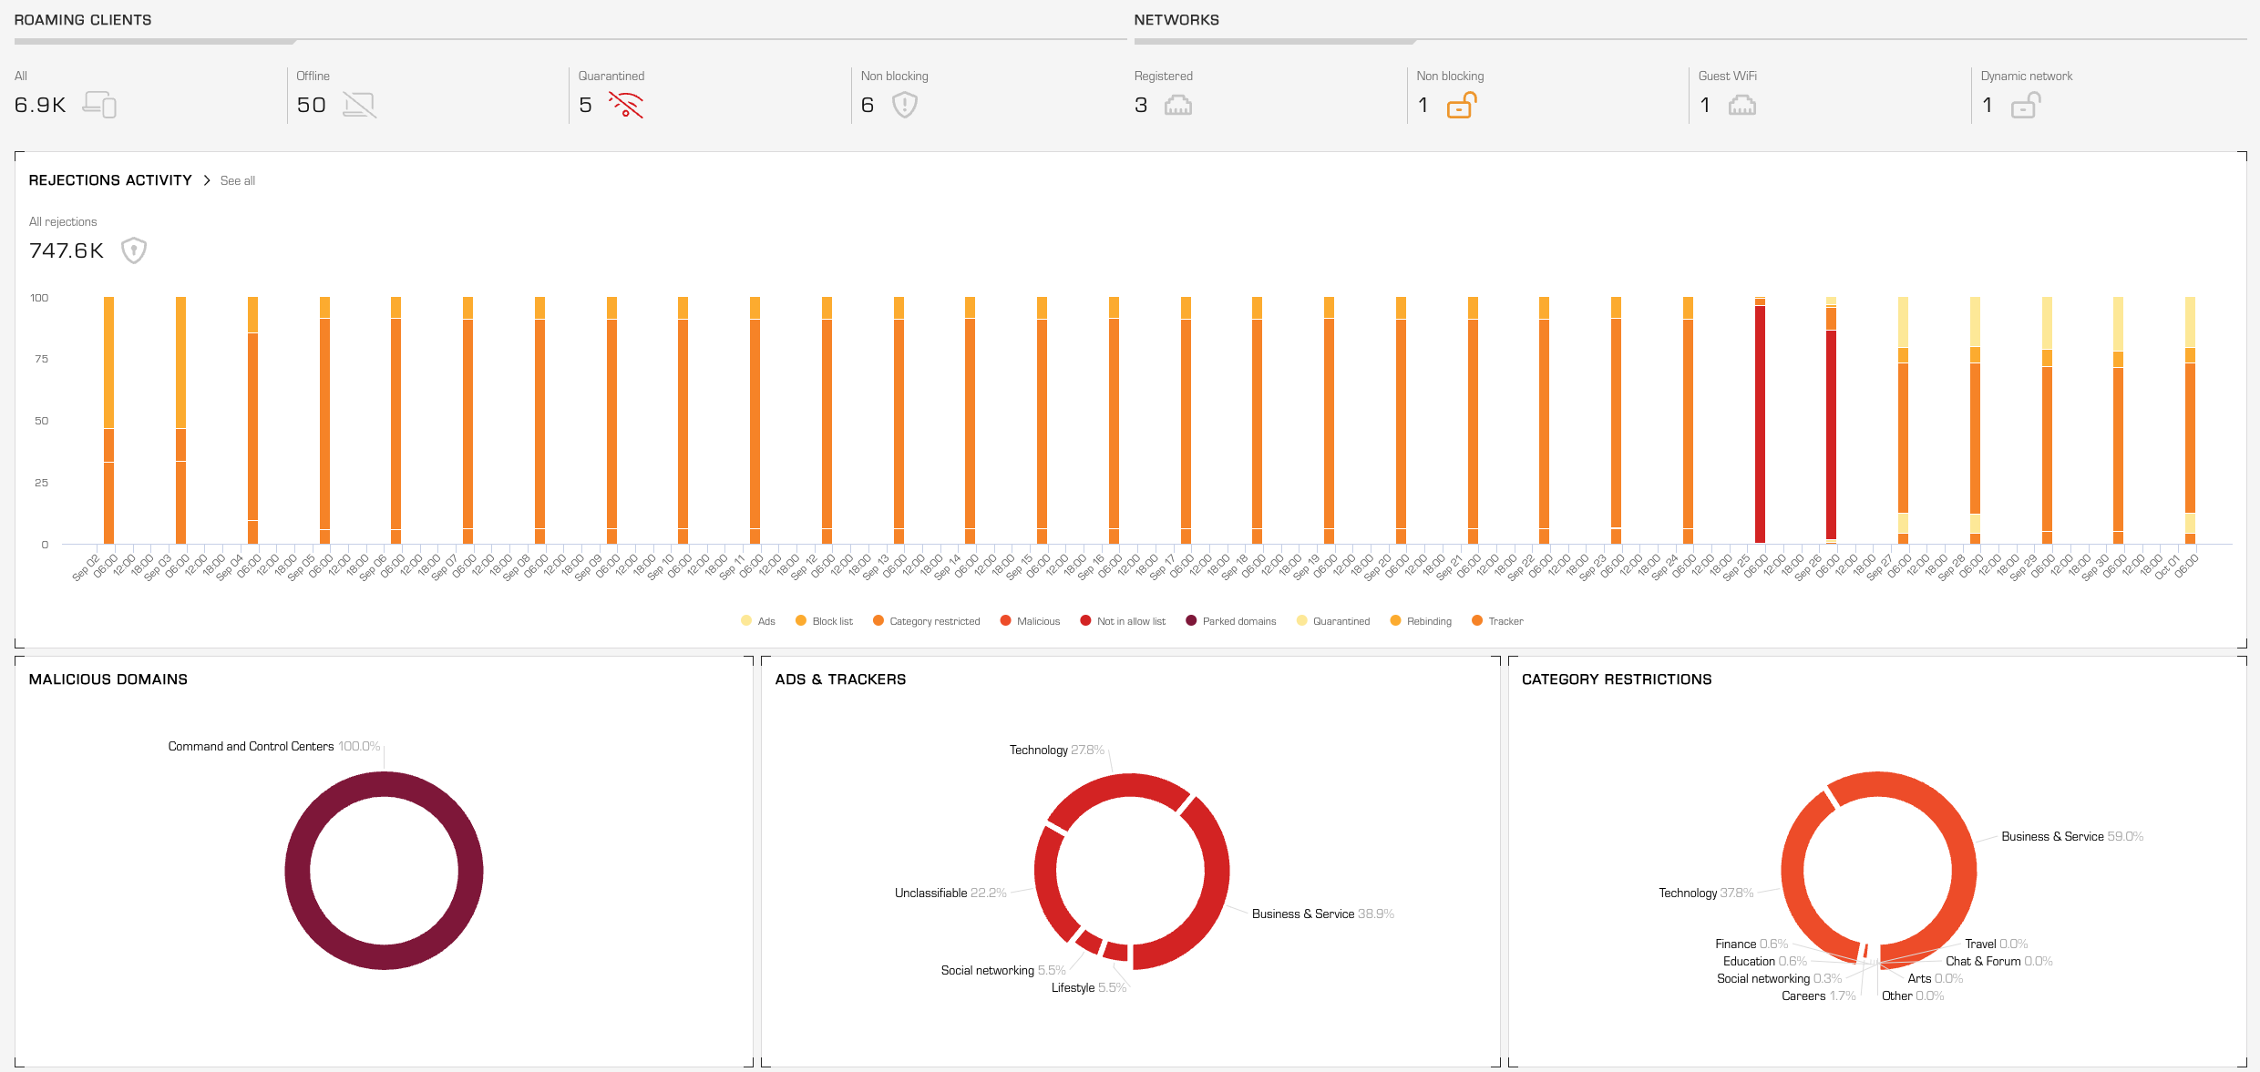Viewport: 2260px width, 1072px height.
Task: Click the Non blocking shield icon
Action: pyautogui.click(x=904, y=105)
